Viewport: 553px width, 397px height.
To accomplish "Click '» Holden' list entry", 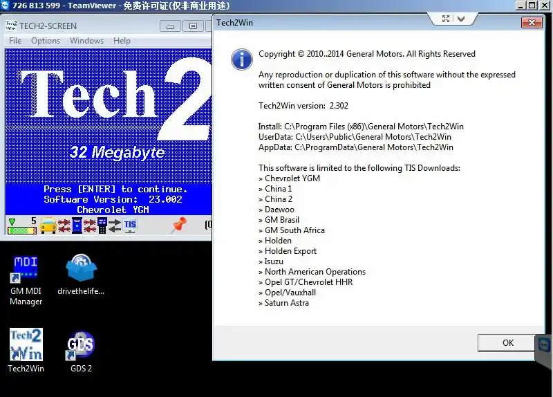I will (275, 241).
